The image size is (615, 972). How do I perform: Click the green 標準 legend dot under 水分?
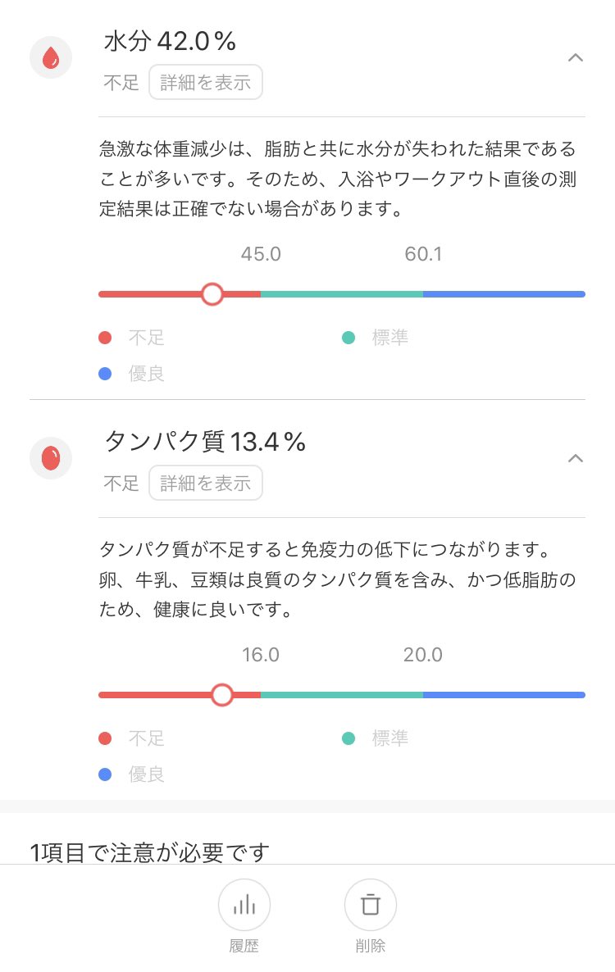pyautogui.click(x=348, y=338)
